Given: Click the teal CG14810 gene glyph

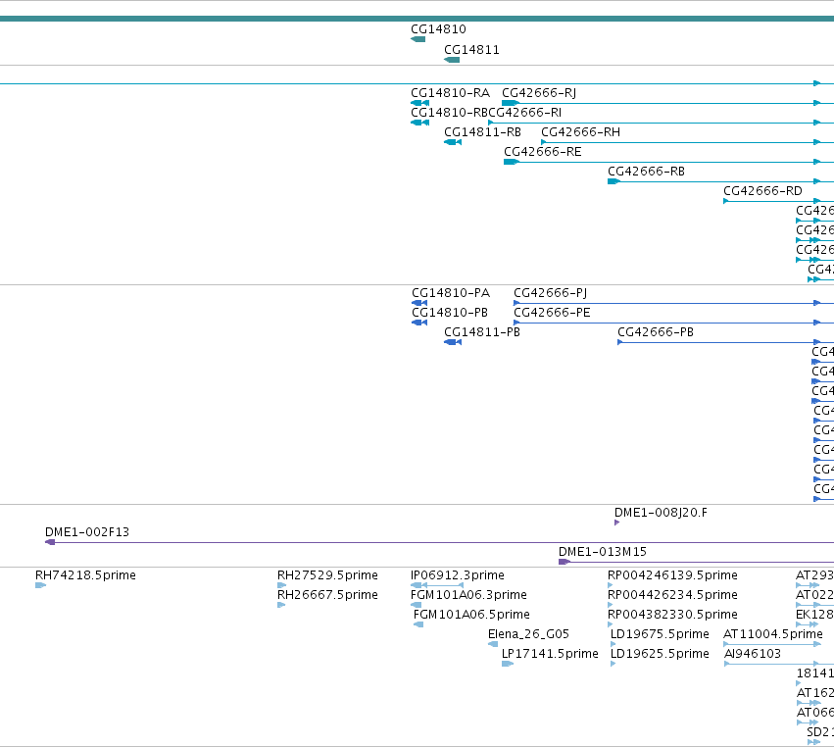Looking at the screenshot, I should click(418, 39).
